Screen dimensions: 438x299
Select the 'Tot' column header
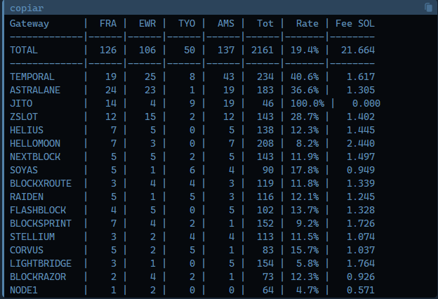pos(265,23)
